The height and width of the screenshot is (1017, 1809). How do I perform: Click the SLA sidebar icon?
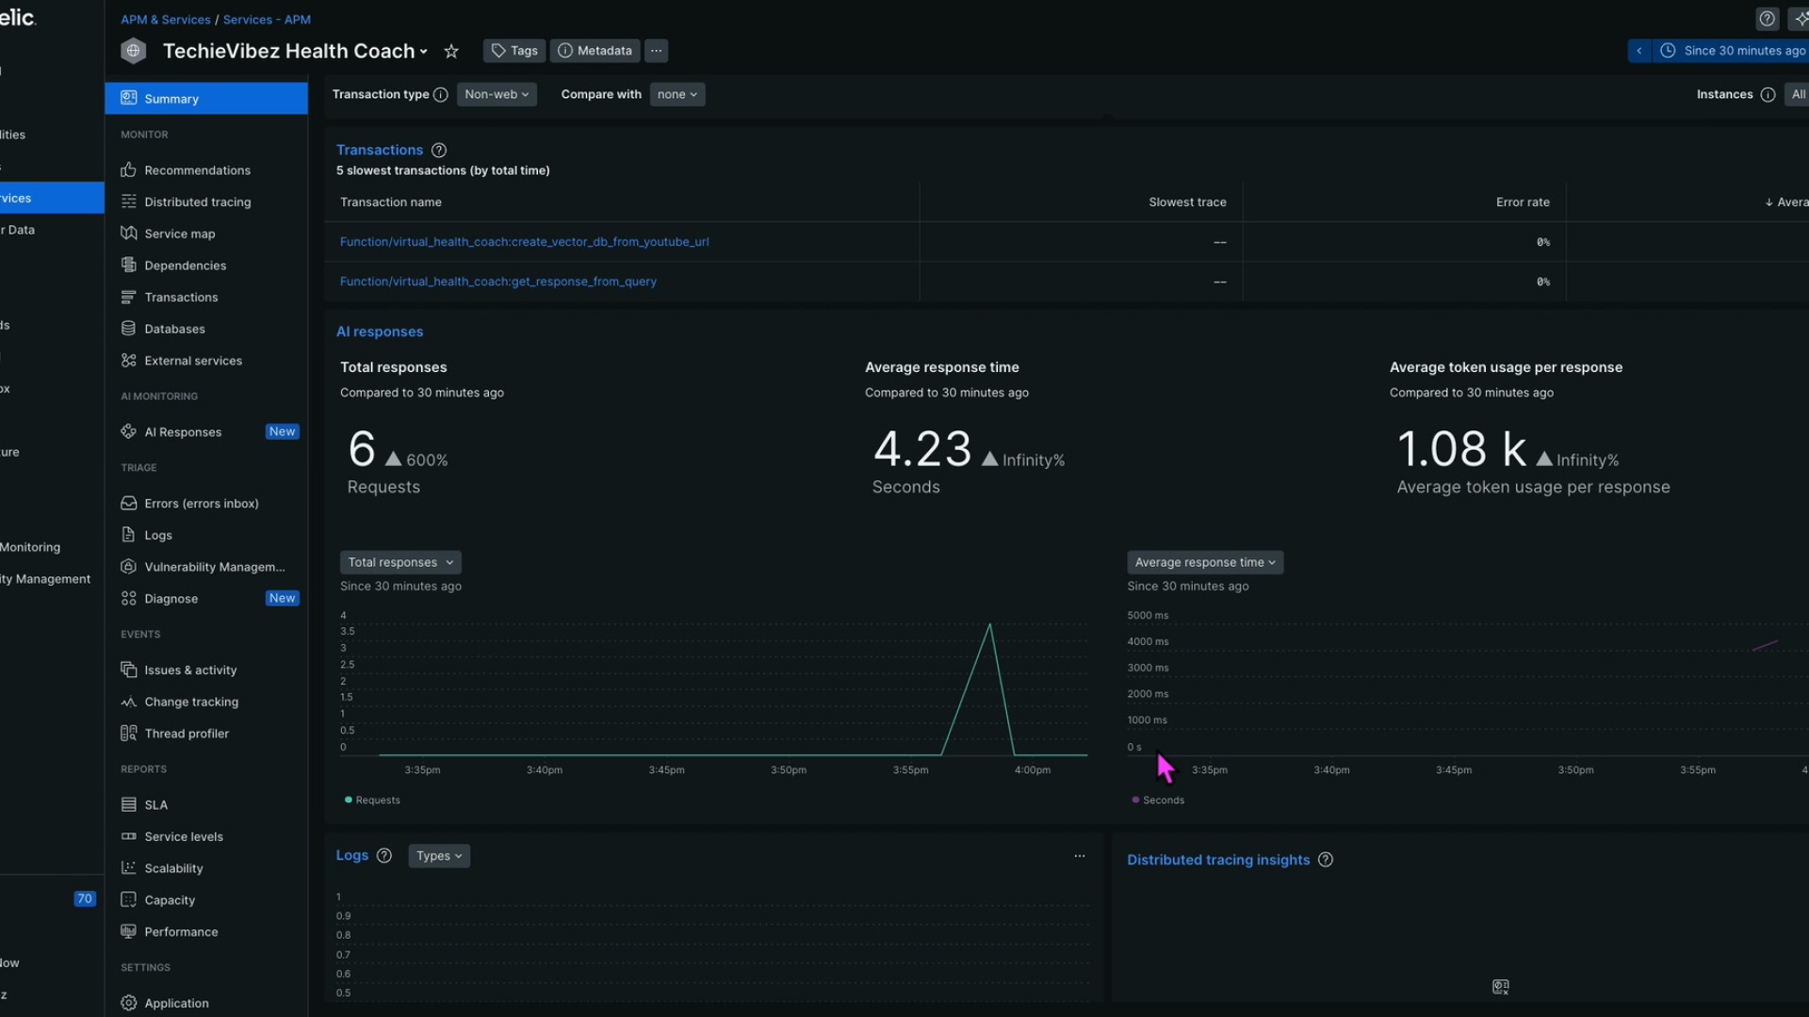tap(129, 805)
